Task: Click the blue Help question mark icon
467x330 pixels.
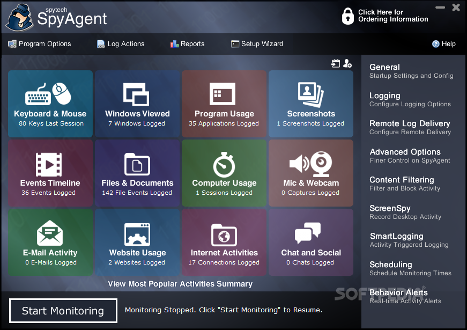Action: [x=436, y=44]
